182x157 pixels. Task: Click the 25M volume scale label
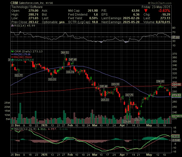click(x=7, y=103)
